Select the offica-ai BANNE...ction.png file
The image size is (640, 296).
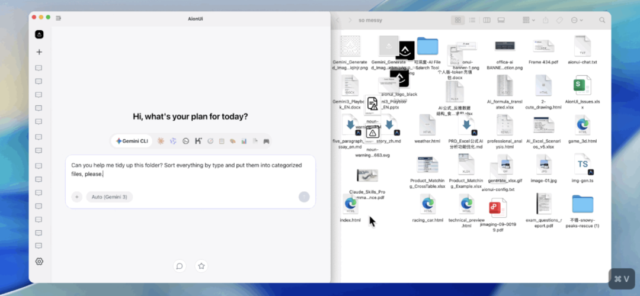(x=504, y=46)
